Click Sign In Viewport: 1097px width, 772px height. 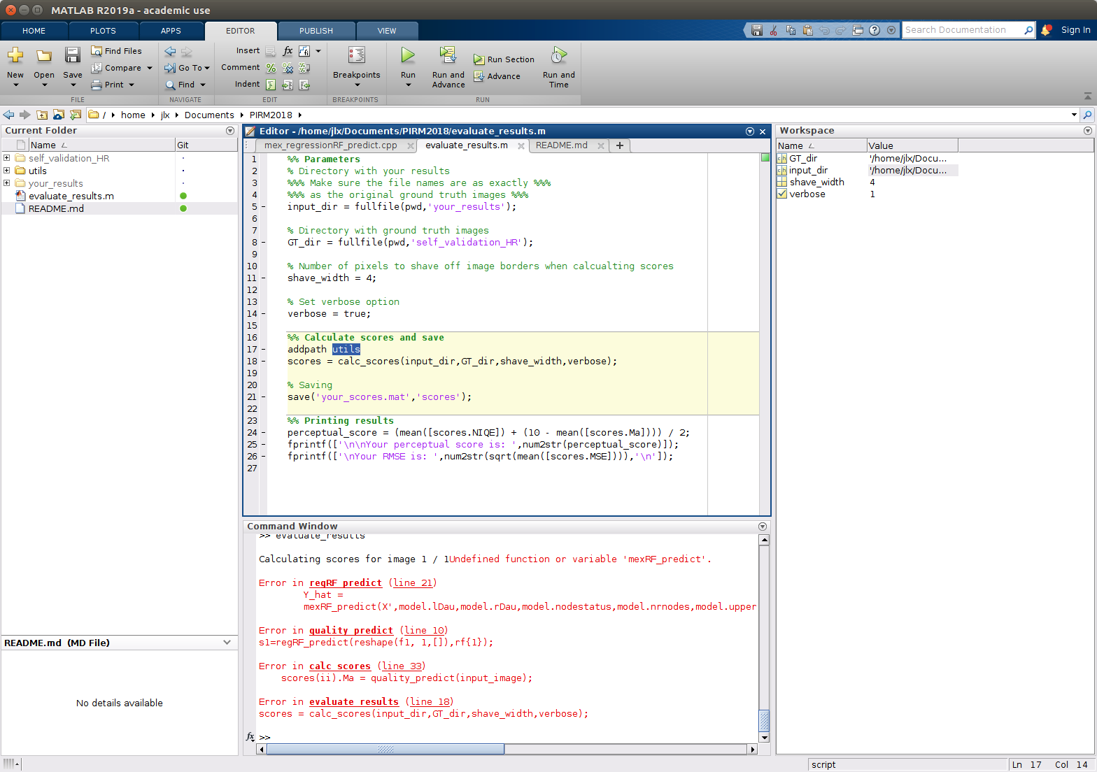[1075, 30]
